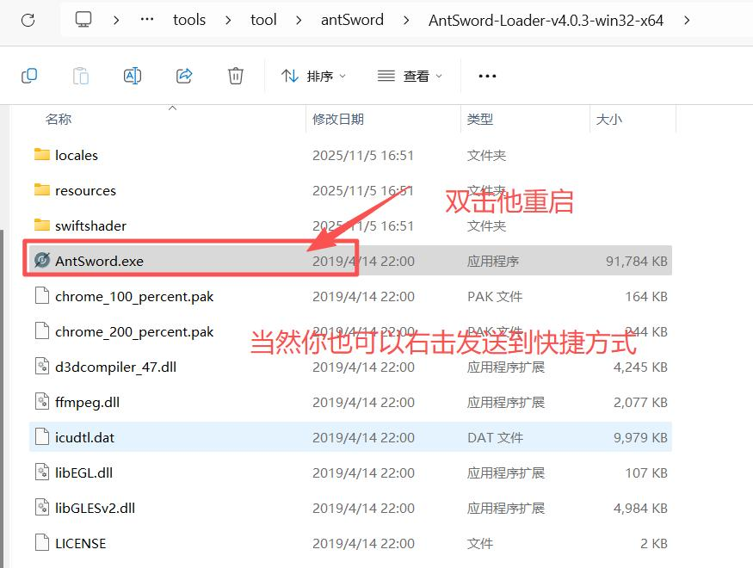Screen dimensions: 753x568
Task: Sort by the 修改日期 column header
Action: point(338,119)
